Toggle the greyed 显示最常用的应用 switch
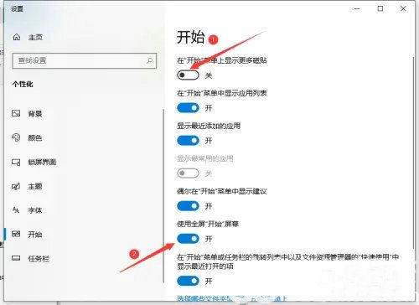419x305 pixels. point(188,173)
